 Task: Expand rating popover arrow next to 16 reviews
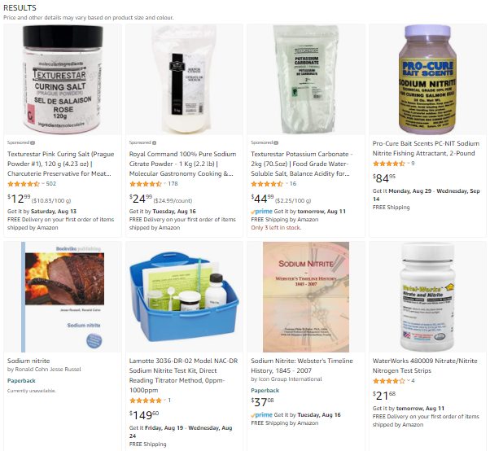click(x=287, y=184)
